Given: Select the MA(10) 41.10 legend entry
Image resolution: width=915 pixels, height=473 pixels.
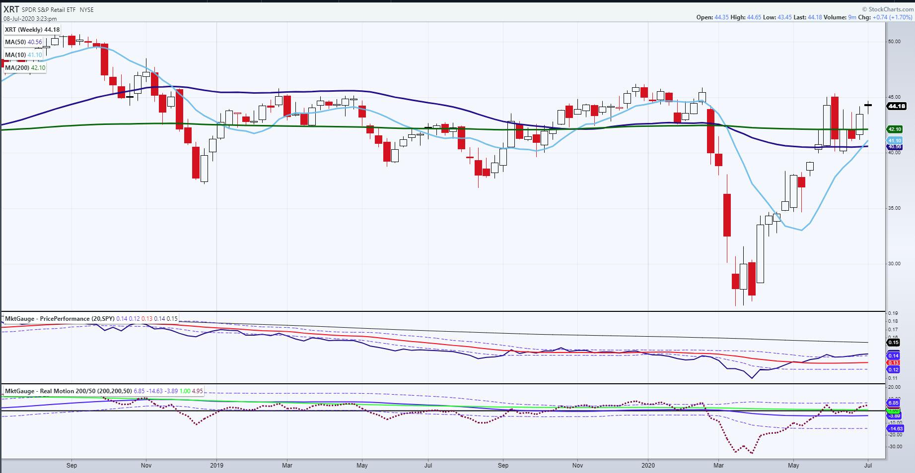Looking at the screenshot, I should coord(24,55).
